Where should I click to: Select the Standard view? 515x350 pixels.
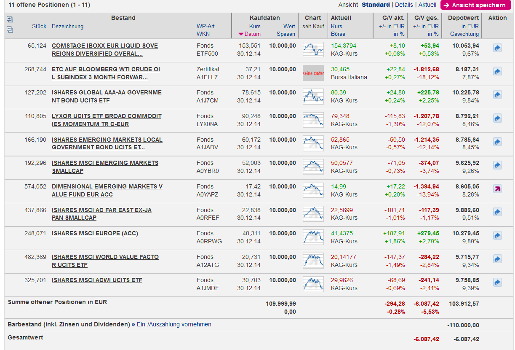point(376,5)
